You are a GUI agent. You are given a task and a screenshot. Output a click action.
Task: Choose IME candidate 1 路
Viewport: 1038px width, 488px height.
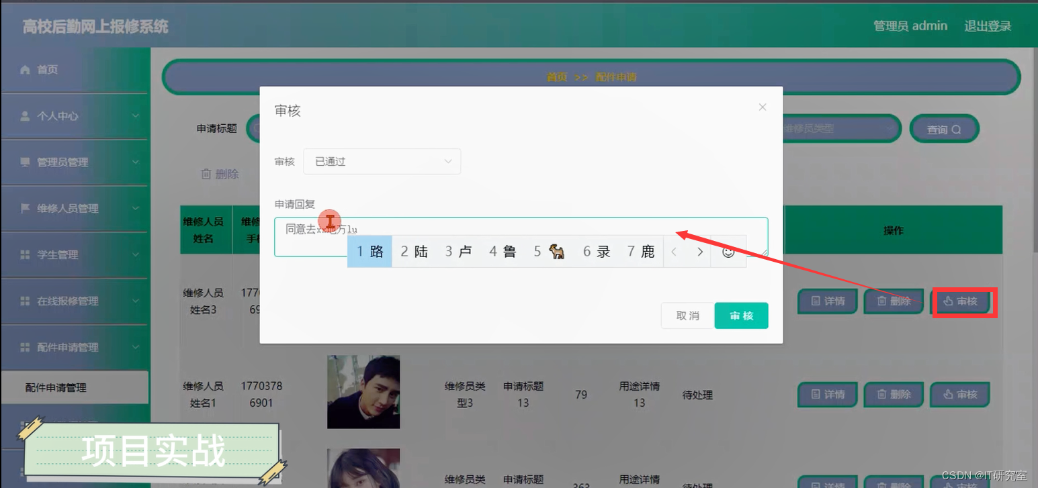[x=370, y=252]
